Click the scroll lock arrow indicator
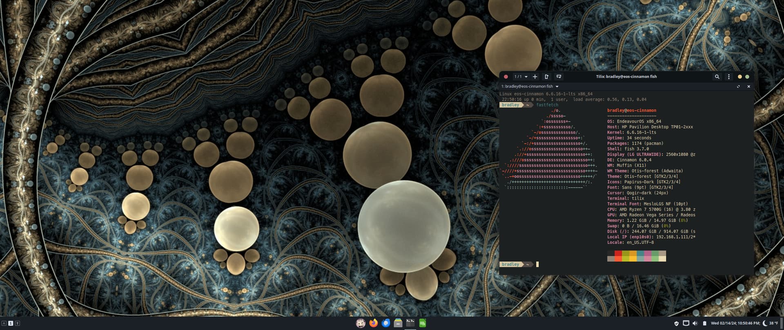 point(18,323)
